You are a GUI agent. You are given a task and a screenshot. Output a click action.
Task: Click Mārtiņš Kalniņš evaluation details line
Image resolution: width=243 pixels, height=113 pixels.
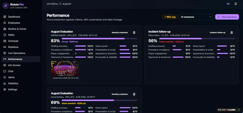coord(74,35)
